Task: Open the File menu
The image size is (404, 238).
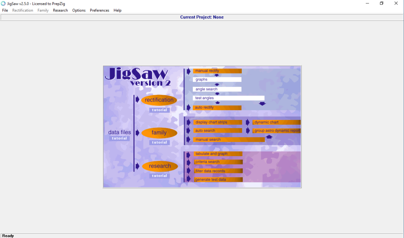Action: (5, 10)
